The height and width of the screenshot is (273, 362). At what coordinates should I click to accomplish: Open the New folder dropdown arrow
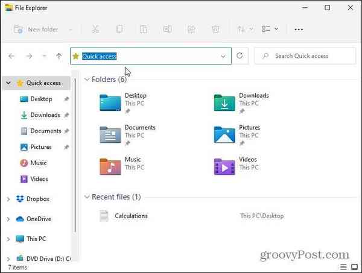point(71,30)
